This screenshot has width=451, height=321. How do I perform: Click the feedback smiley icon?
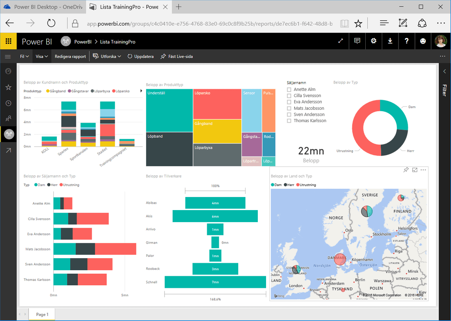(x=423, y=41)
